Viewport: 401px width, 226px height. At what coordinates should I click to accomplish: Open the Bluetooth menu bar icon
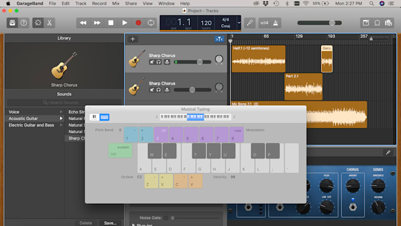(287, 4)
